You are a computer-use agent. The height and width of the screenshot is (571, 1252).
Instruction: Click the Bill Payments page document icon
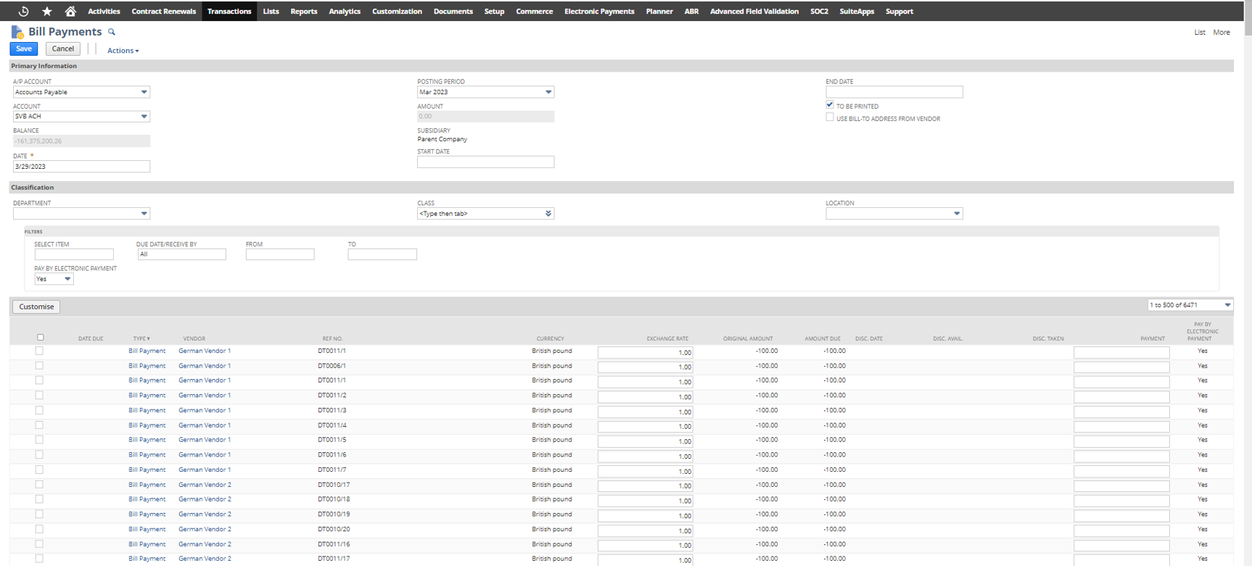click(17, 32)
